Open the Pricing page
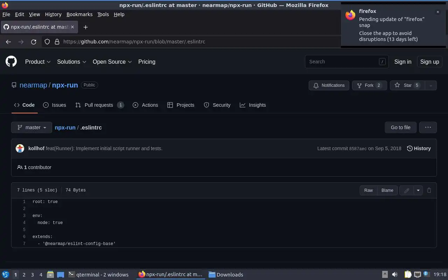448x280 pixels. (147, 62)
